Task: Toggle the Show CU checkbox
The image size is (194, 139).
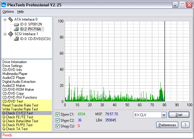Action: [x=58, y=126]
